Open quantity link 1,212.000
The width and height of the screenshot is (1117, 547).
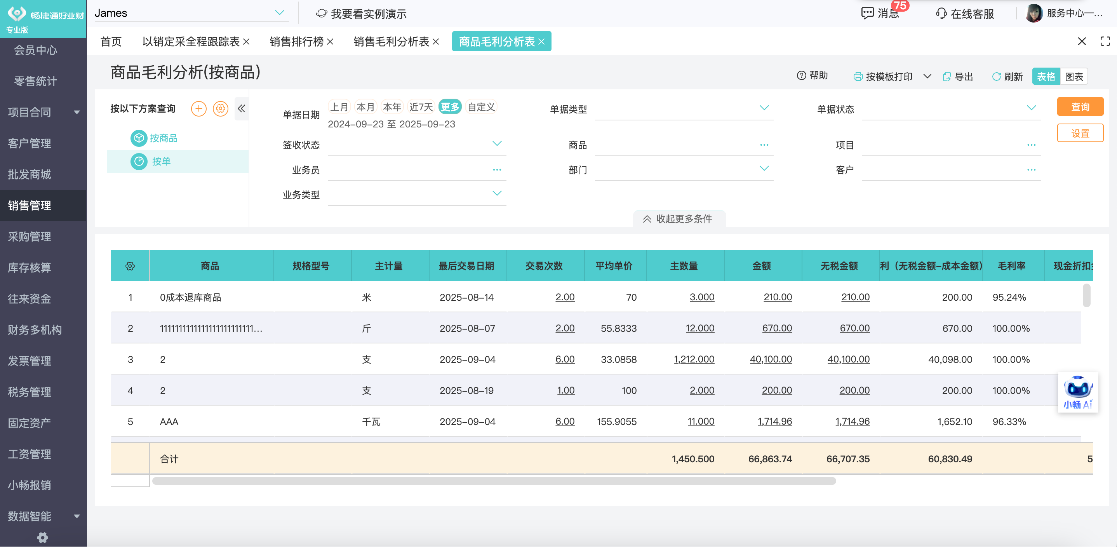click(694, 359)
